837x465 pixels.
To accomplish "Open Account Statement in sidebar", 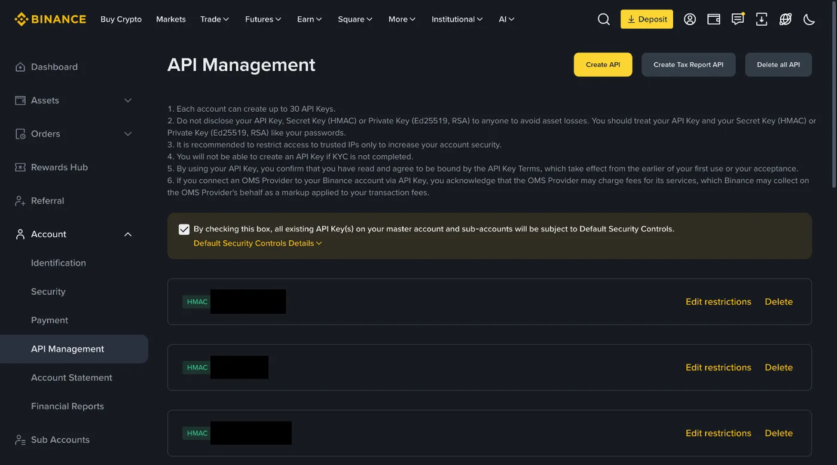I will click(72, 378).
